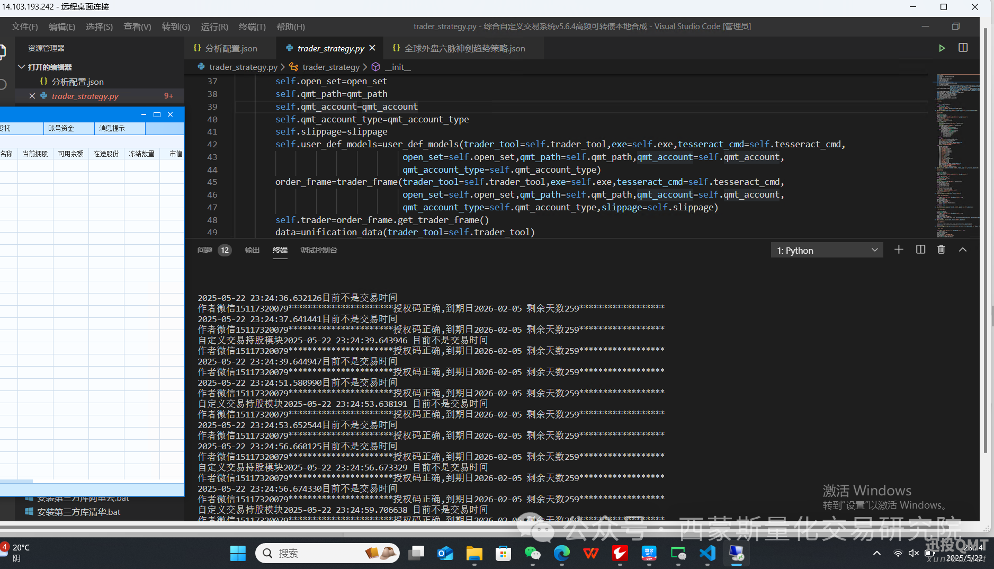Open the 帮助(H) menu
This screenshot has width=994, height=569.
point(290,26)
